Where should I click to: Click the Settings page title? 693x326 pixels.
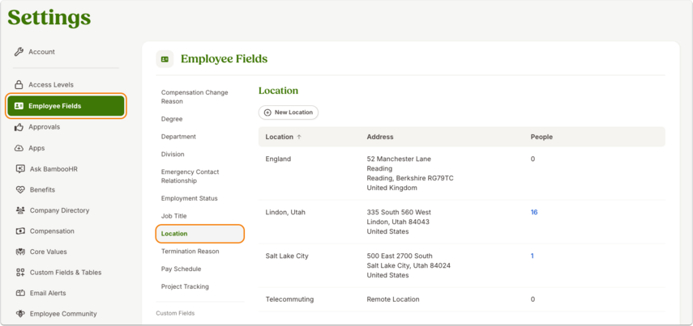(49, 18)
